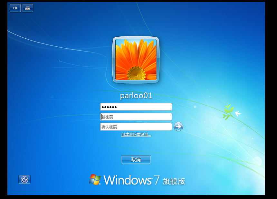The image size is (277, 199).
Task: Click the parloo01 username label
Action: point(136,96)
